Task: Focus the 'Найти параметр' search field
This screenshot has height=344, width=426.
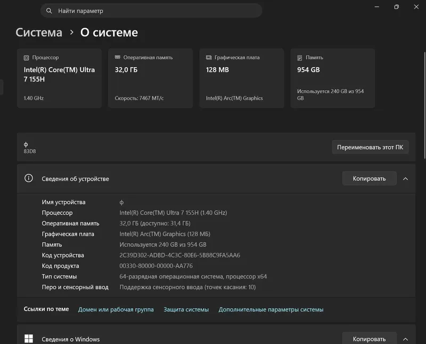Action: pos(151,11)
